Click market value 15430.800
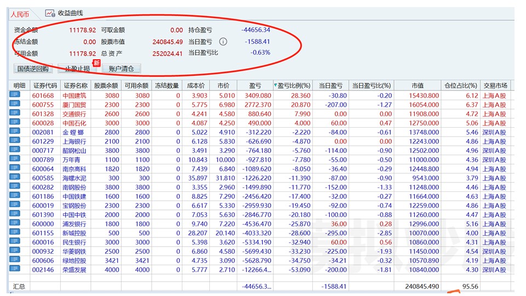Screen dimensions: 526x296 pyautogui.click(x=424, y=95)
